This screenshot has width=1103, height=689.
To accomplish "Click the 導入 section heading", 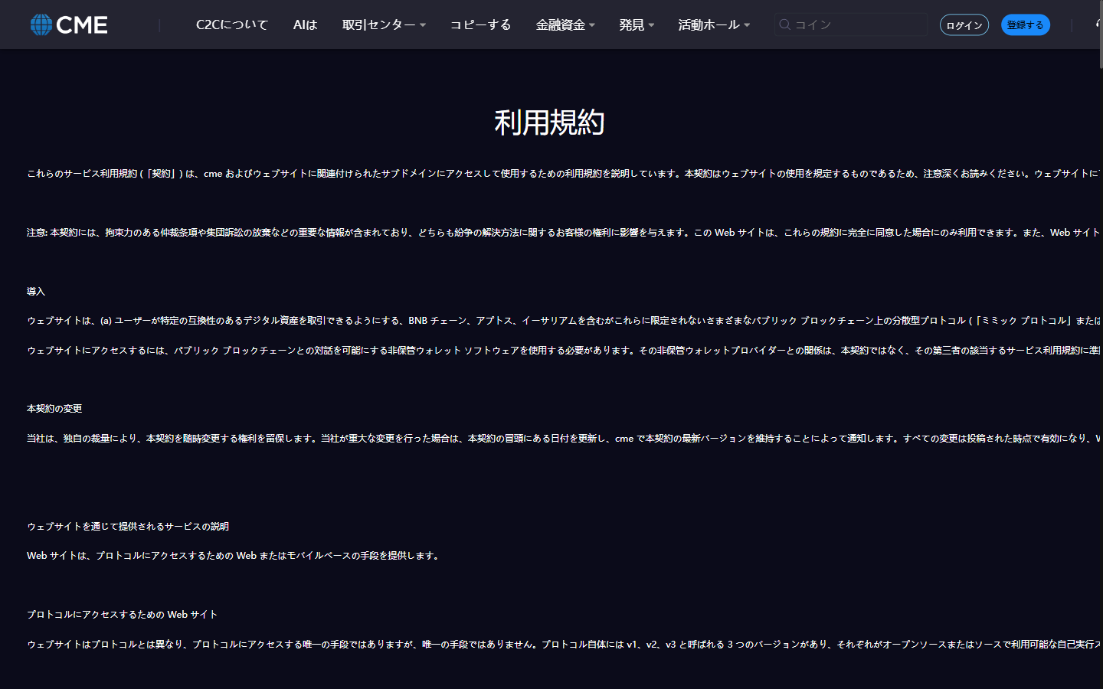I will (x=36, y=292).
